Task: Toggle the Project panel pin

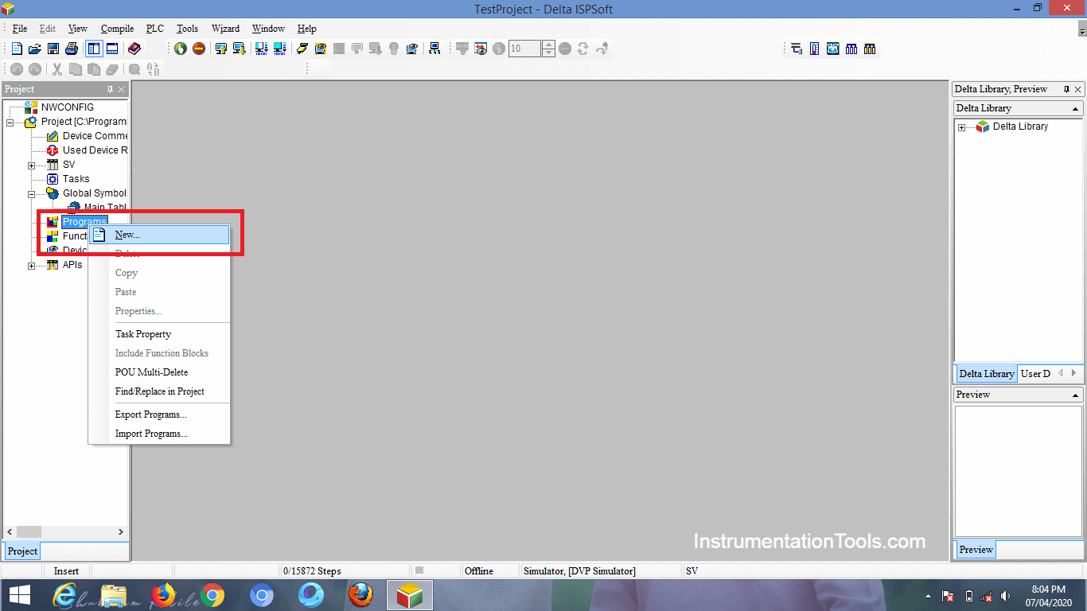Action: coord(110,89)
